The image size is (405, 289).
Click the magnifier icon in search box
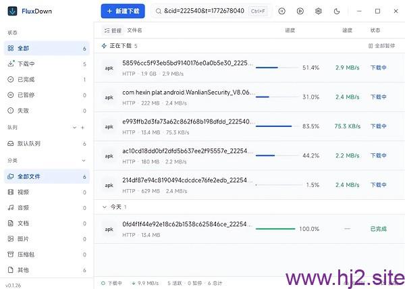(x=158, y=11)
